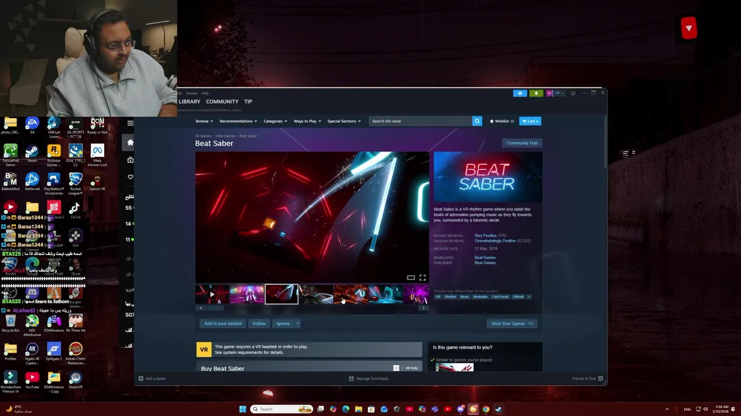The height and width of the screenshot is (416, 741).
Task: Click Add to your wishlist button
Action: click(x=223, y=324)
